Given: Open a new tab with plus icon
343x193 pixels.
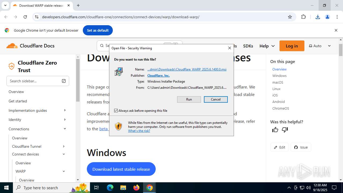Looking at the screenshot, I should tap(78, 5).
